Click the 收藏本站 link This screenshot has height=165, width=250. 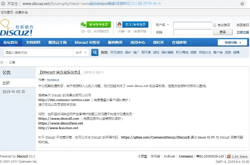(21, 12)
